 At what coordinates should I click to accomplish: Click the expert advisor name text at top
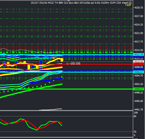pyautogui.click(x=79, y=3)
